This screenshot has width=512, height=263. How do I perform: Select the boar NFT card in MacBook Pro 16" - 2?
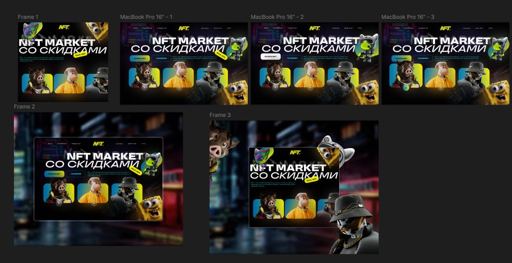275,75
